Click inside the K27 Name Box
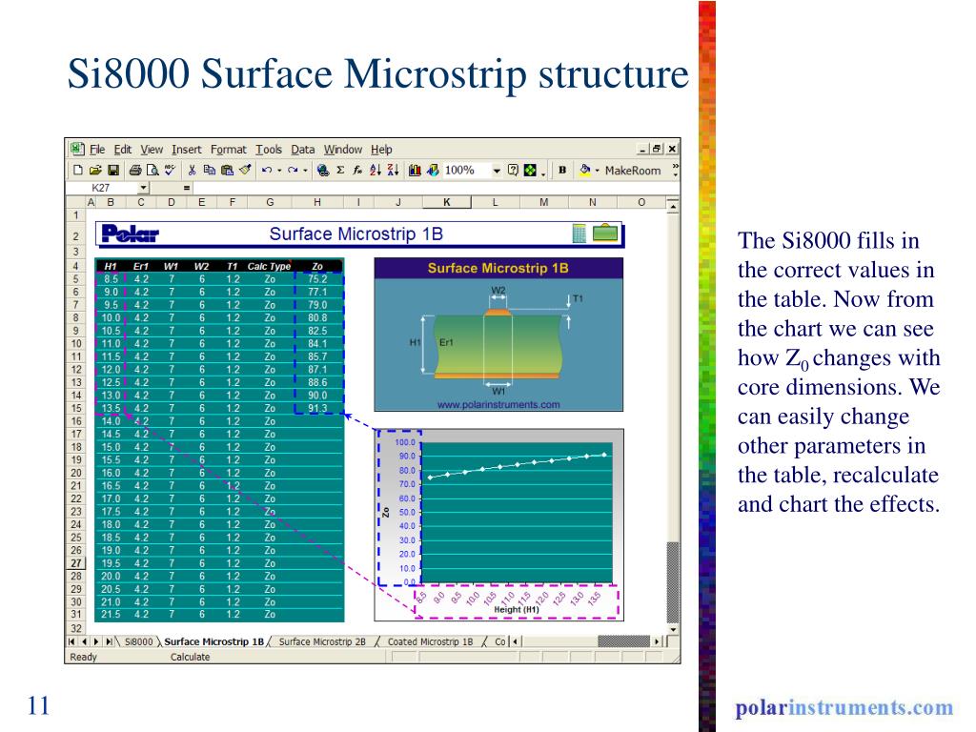The height and width of the screenshot is (732, 976). (x=101, y=188)
